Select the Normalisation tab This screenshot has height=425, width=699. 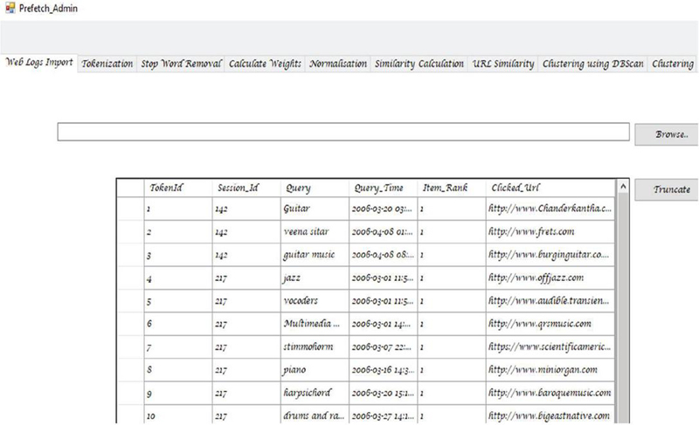tap(338, 64)
